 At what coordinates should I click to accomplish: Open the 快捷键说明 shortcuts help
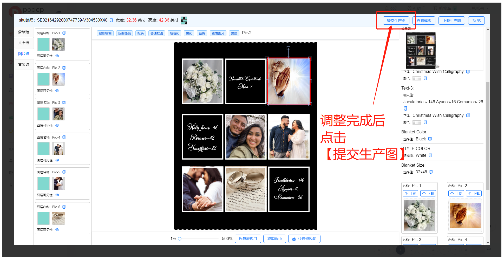click(304, 239)
